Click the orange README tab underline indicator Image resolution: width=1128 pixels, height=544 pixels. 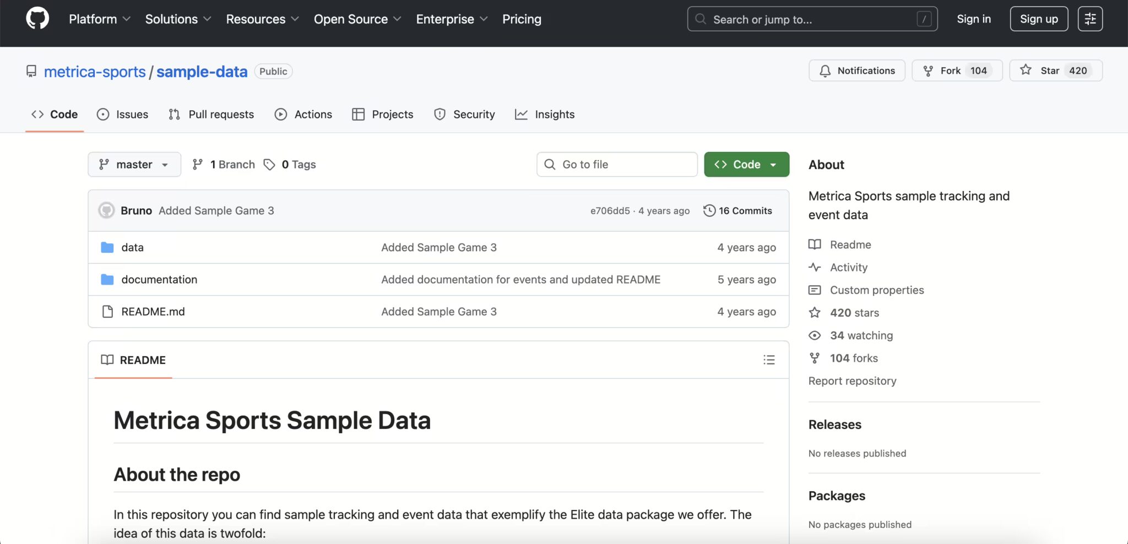coord(132,378)
